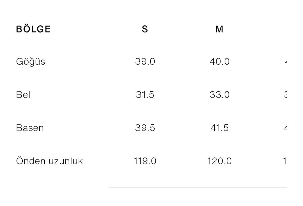Click the Göğüs row label
Image resolution: width=303 pixels, height=206 pixels.
pos(30,62)
